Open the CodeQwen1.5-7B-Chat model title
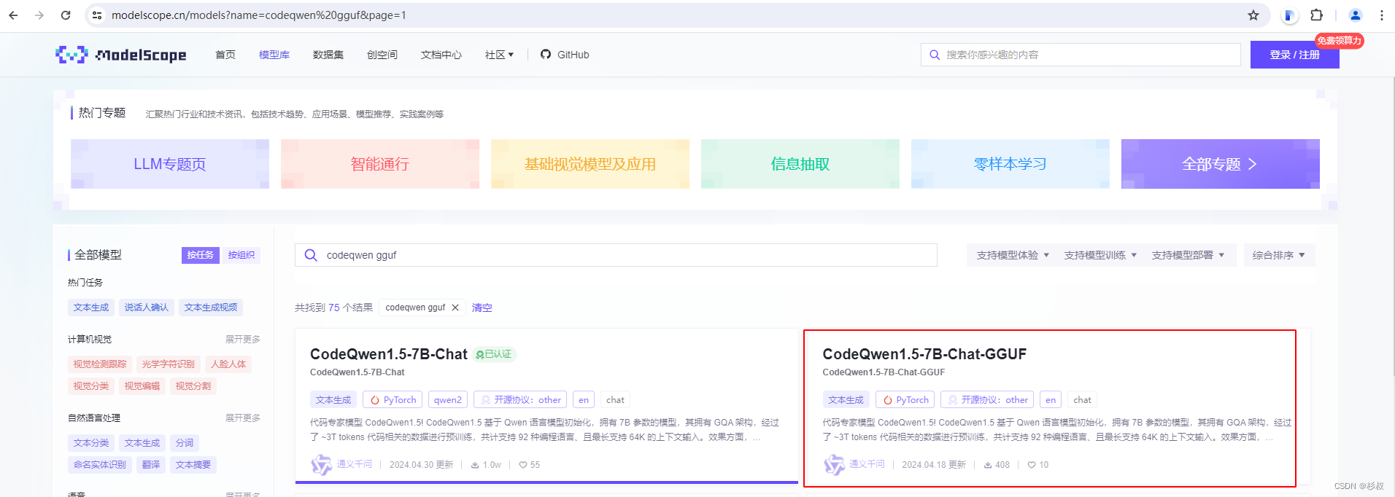1395x497 pixels. tap(389, 354)
